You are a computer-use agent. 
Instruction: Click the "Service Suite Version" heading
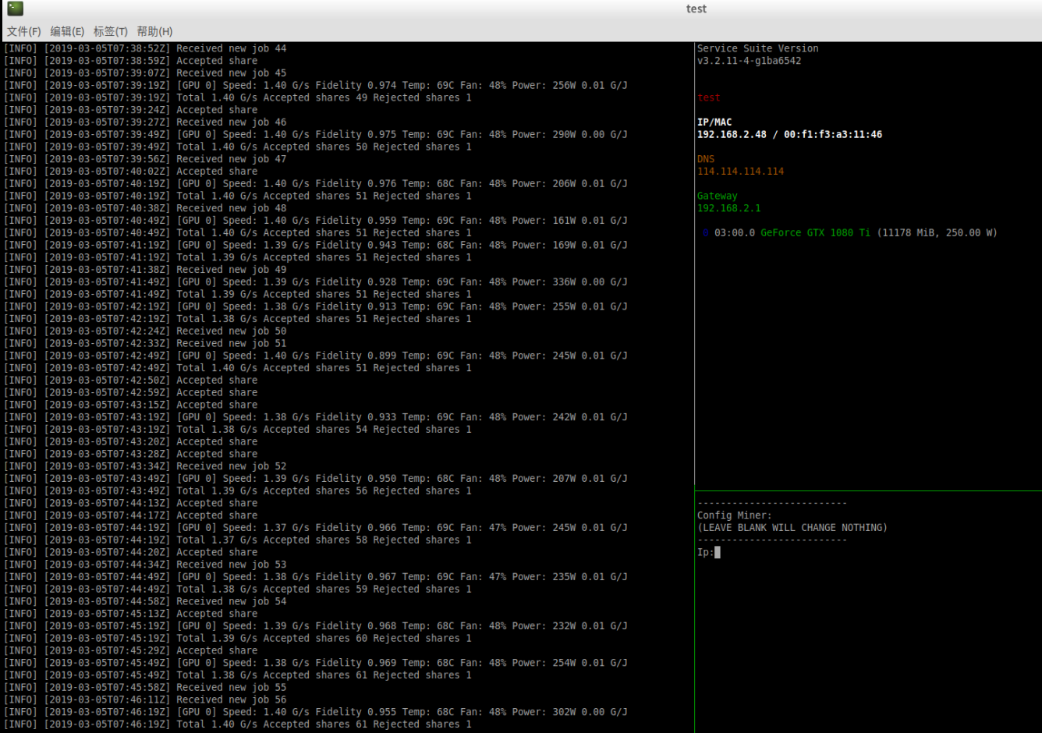[x=757, y=48]
